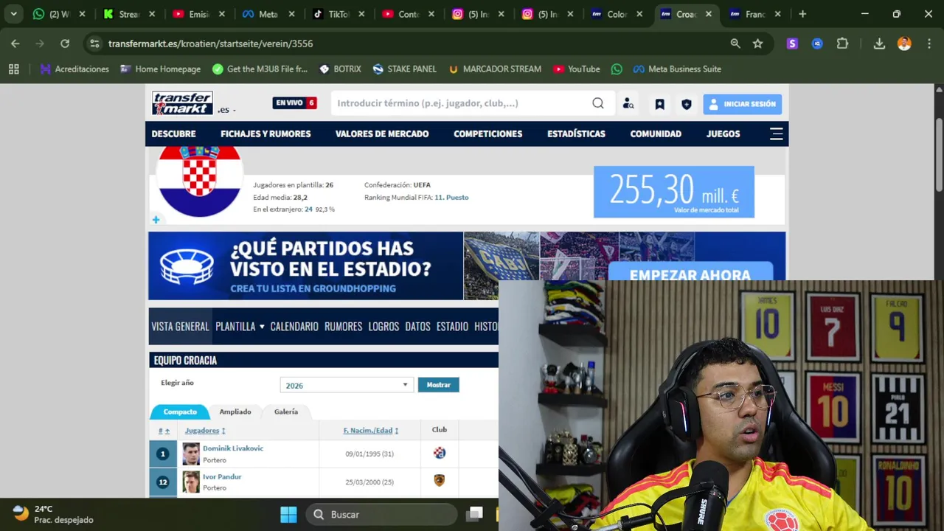Screen dimensions: 944x531
Task: Open the purple S extension icon
Action: 792,44
